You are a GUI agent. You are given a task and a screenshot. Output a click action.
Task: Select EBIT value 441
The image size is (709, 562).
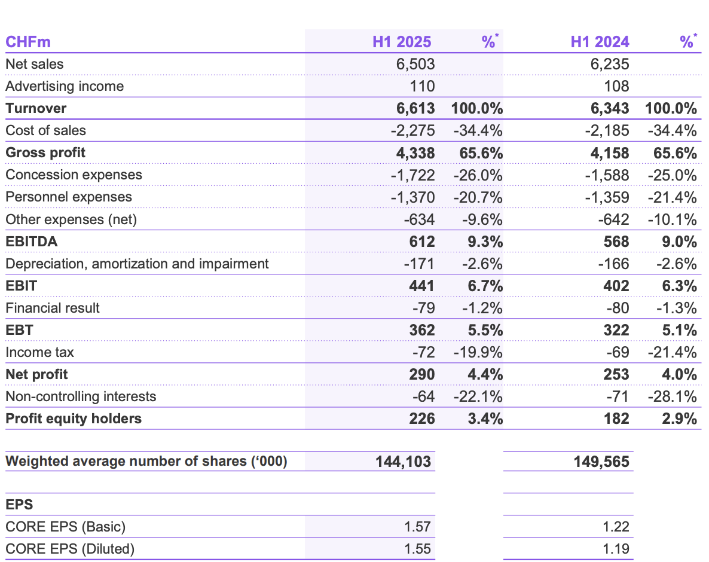(422, 286)
